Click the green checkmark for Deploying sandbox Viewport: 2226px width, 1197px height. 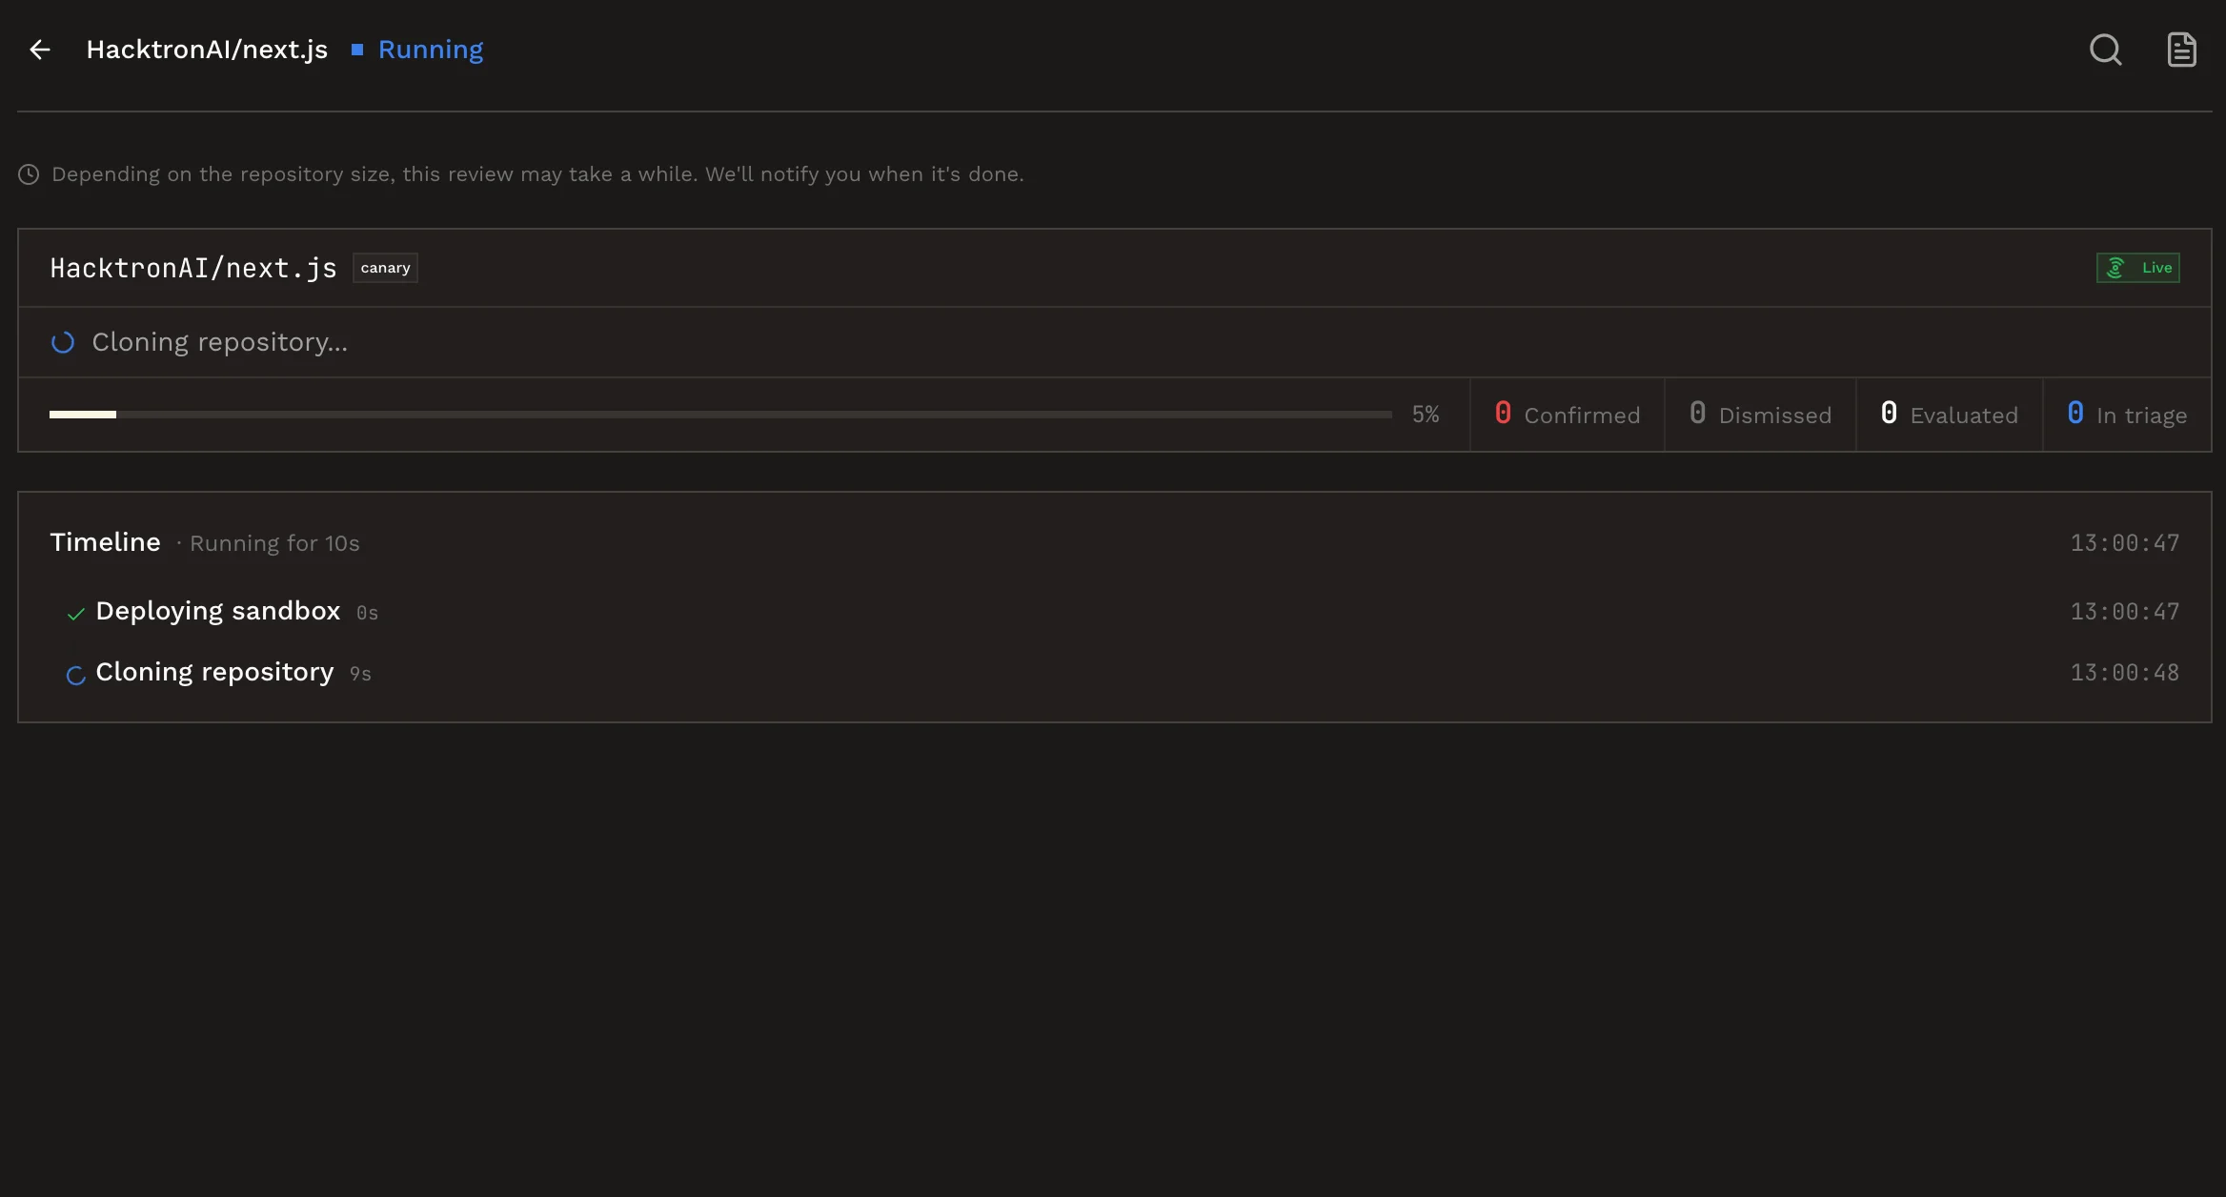pos(76,614)
